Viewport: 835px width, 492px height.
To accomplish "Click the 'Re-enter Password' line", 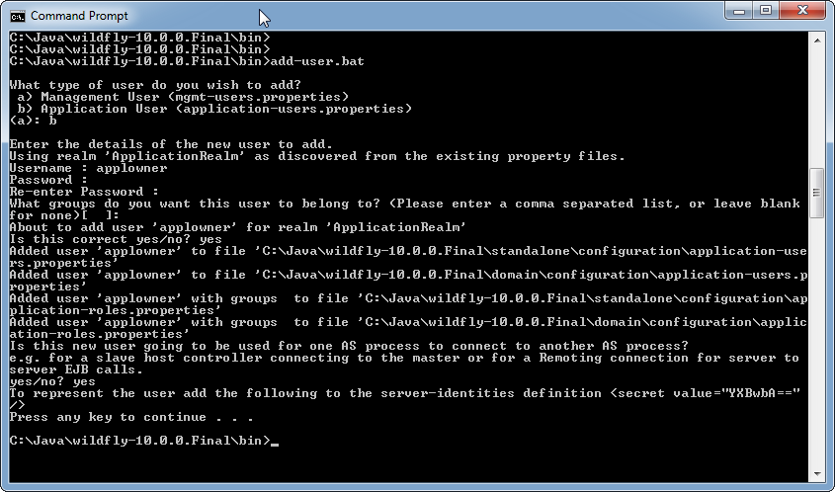I will point(84,192).
